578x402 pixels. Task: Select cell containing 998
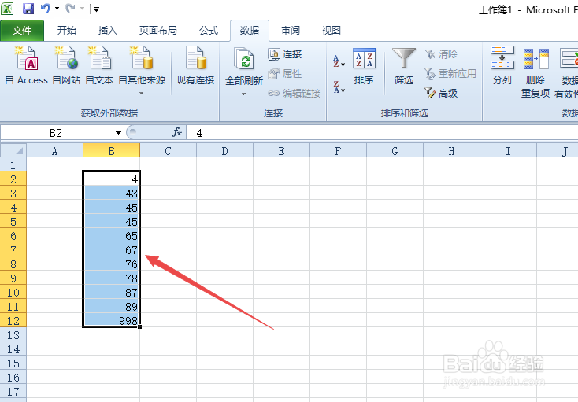(x=111, y=321)
